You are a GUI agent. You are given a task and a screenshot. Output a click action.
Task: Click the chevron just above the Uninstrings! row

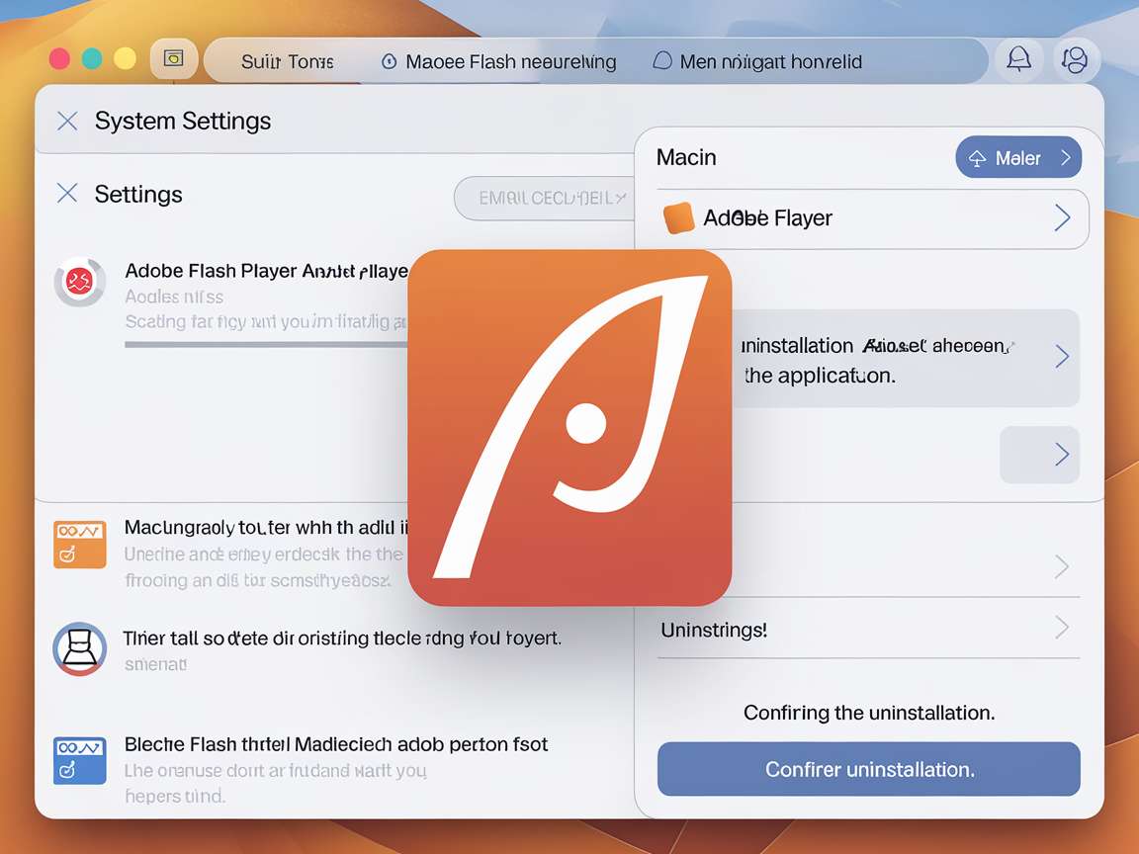(x=1062, y=565)
